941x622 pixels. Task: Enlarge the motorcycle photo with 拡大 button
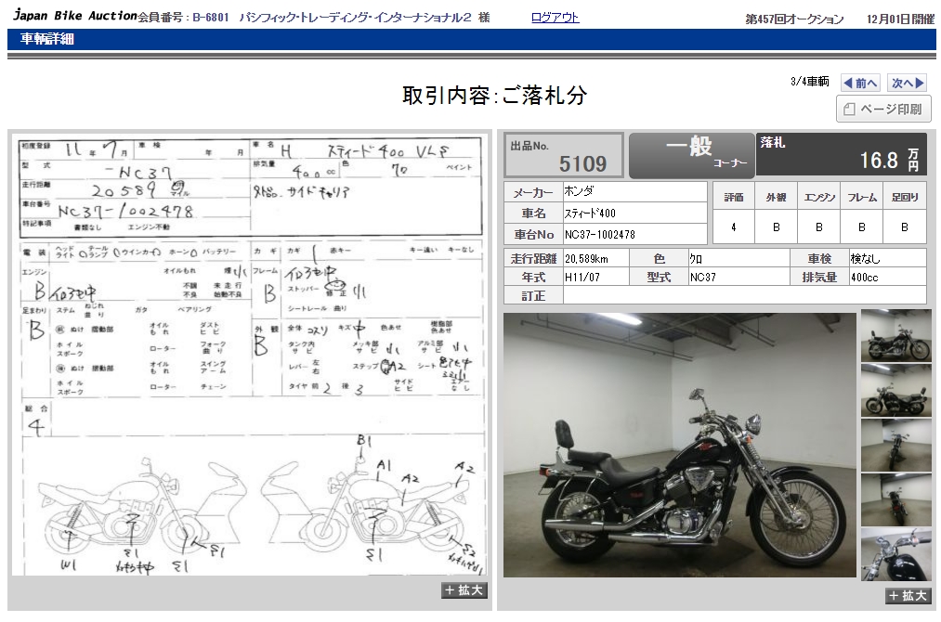[x=908, y=596]
